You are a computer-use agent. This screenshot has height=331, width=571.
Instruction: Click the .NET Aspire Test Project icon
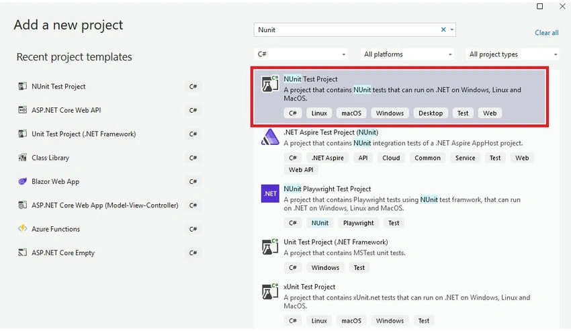pyautogui.click(x=270, y=137)
